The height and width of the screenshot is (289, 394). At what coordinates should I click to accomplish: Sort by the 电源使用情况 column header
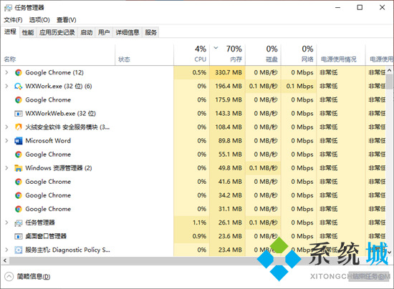click(341, 54)
